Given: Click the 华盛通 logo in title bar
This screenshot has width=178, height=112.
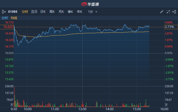Looking at the screenshot, I should point(89,4).
